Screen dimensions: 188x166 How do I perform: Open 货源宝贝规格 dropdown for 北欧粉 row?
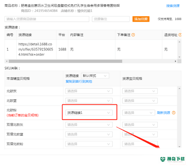pos(138,113)
